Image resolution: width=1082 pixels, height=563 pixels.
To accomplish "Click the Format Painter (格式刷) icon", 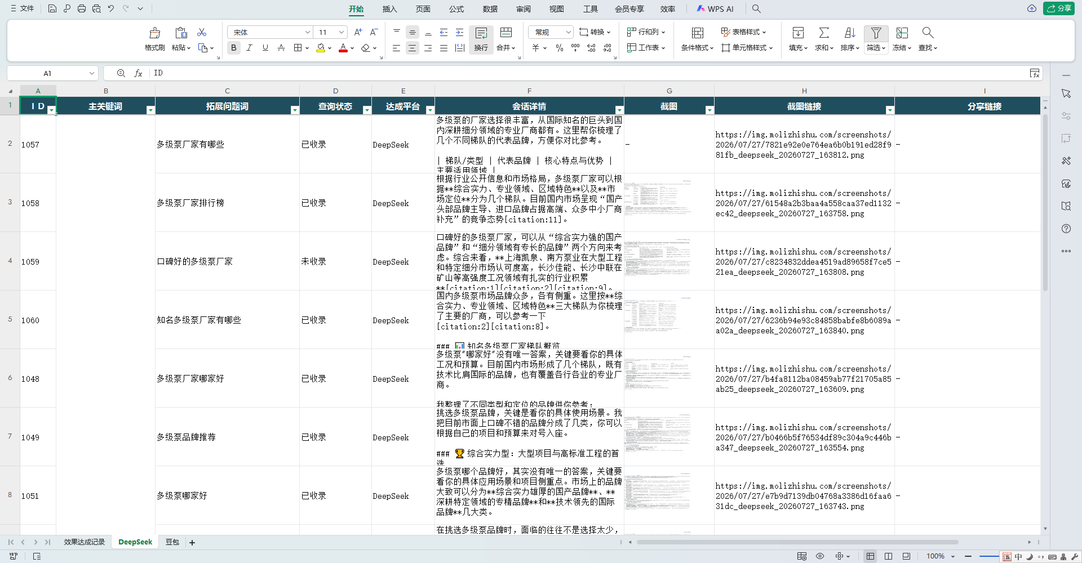I will tap(154, 33).
